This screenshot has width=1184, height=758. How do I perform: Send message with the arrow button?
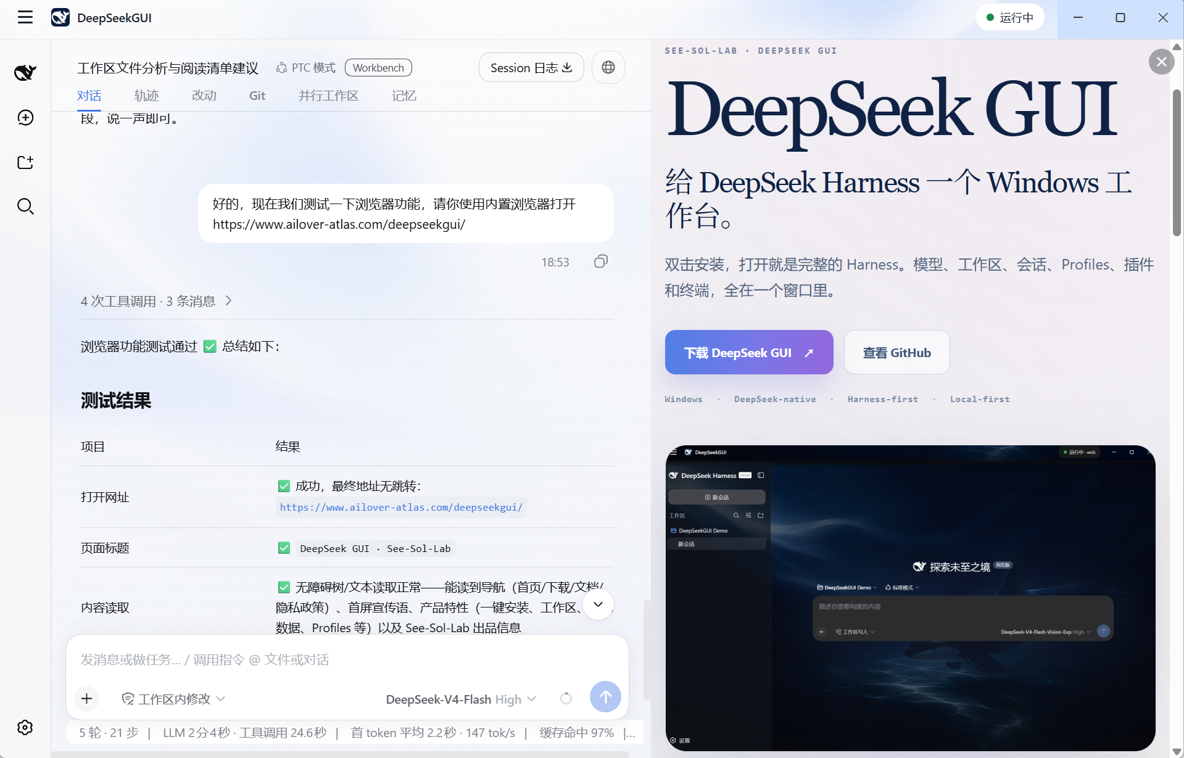click(605, 697)
